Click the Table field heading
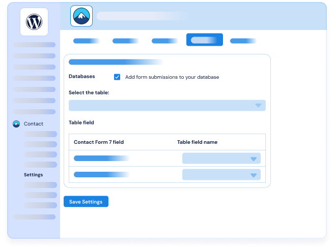The height and width of the screenshot is (251, 334). pos(81,122)
